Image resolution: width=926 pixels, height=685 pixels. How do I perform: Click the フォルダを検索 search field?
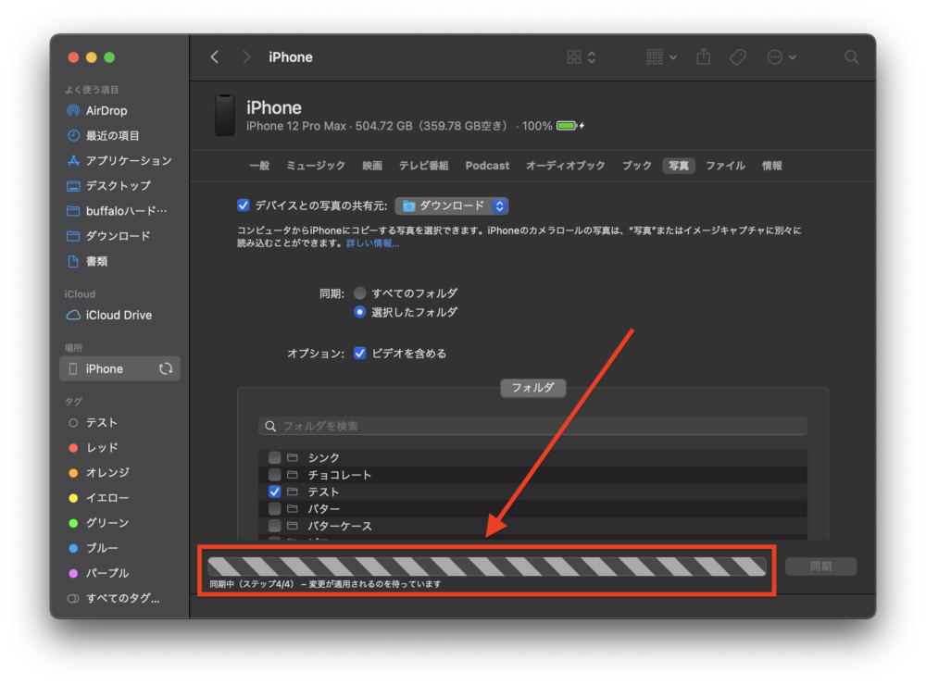532,427
